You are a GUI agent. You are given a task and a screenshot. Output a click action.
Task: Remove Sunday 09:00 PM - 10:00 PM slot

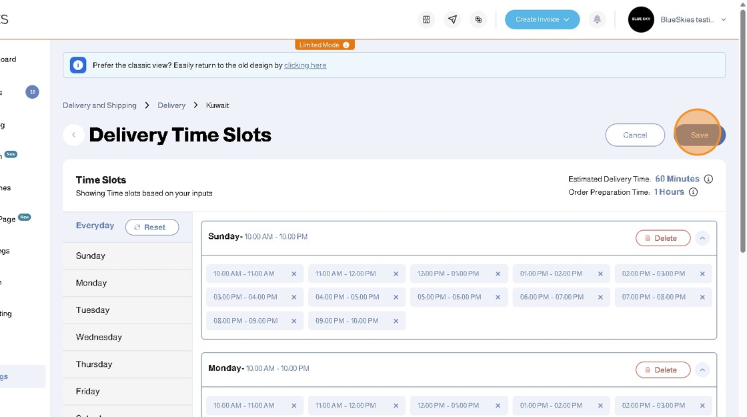point(396,321)
